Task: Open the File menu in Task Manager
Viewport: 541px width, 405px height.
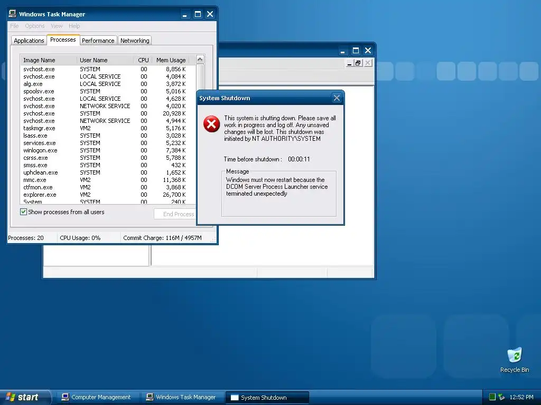Action: click(14, 26)
